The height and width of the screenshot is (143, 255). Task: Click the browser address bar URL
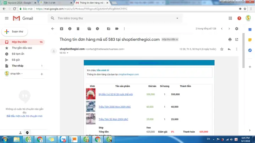coord(82,9)
